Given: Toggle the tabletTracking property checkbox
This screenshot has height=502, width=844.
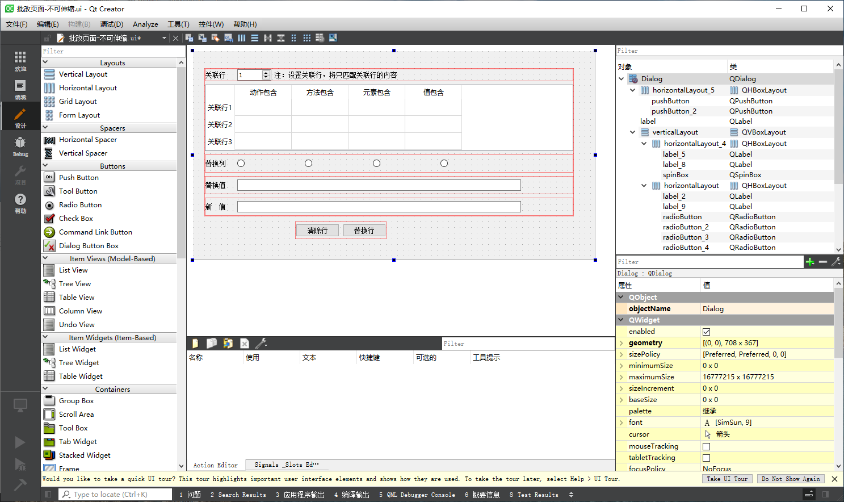Looking at the screenshot, I should [x=707, y=458].
